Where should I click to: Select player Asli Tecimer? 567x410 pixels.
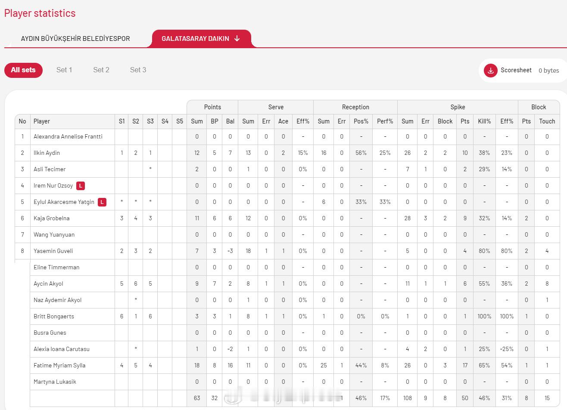50,169
